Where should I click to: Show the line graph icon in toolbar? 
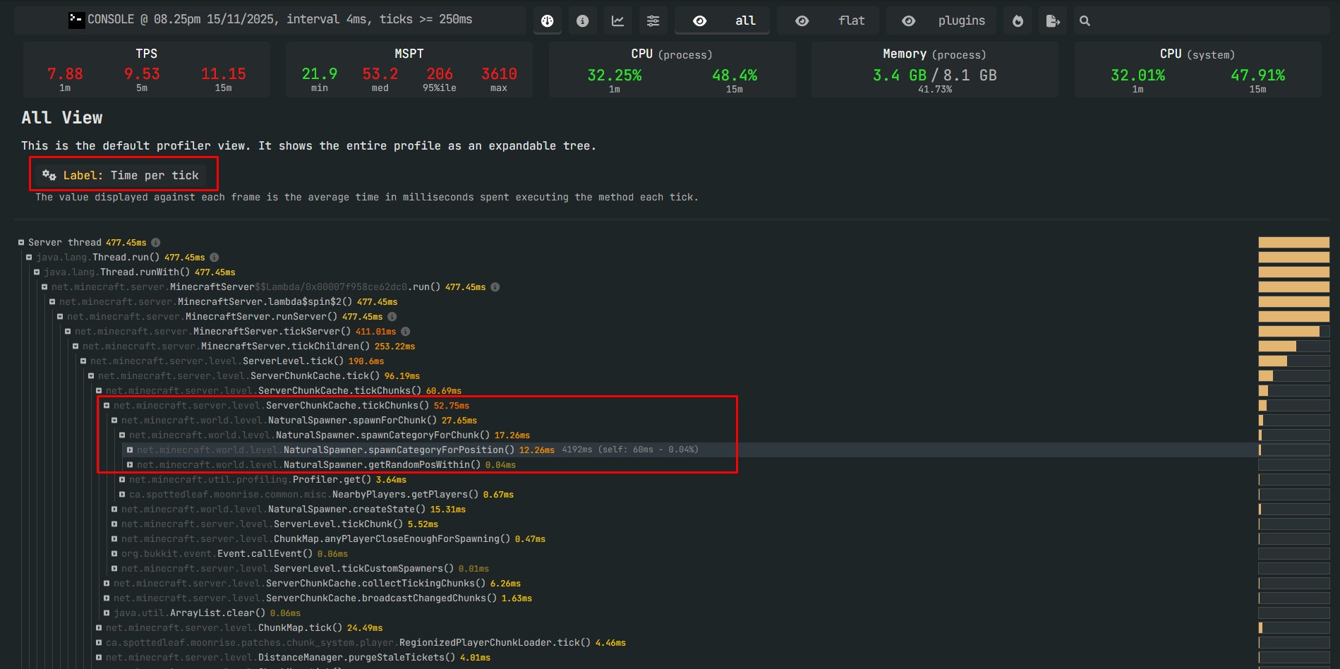617,21
